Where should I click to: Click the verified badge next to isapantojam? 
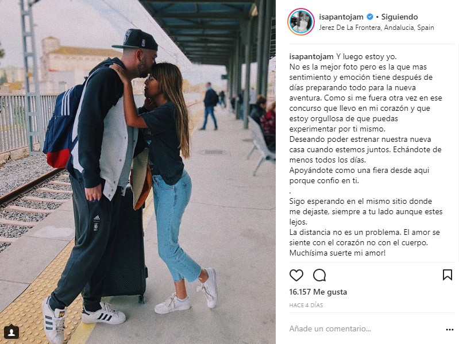tap(370, 17)
